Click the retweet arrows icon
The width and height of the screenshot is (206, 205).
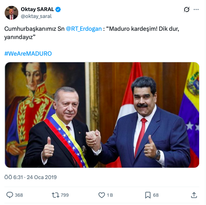[x=55, y=195]
